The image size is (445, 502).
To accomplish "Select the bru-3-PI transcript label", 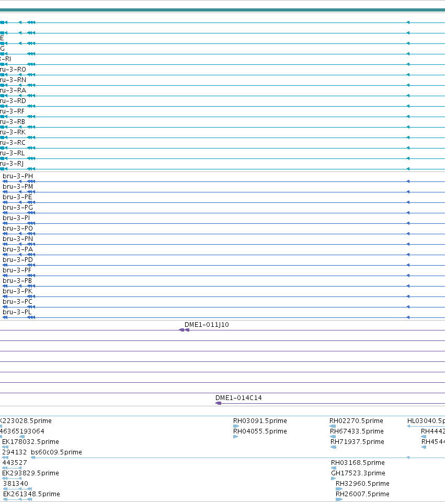I will 16,218.
